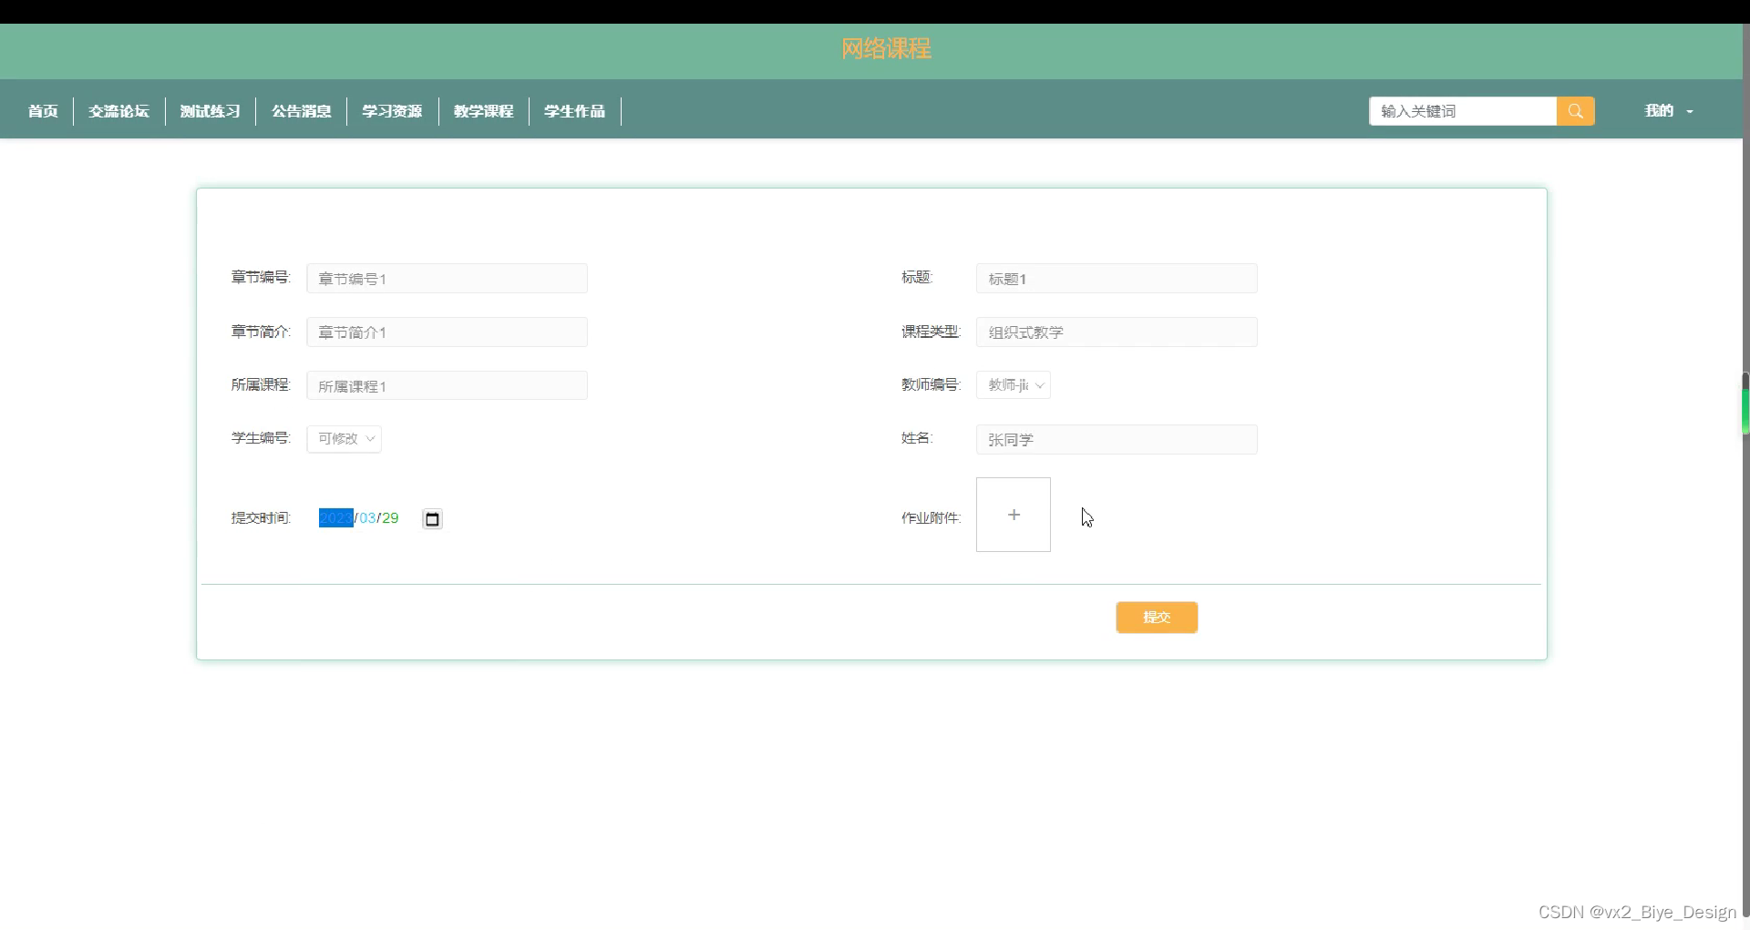Open the 我的 dropdown menu
Viewport: 1750px width, 930px height.
click(x=1668, y=111)
